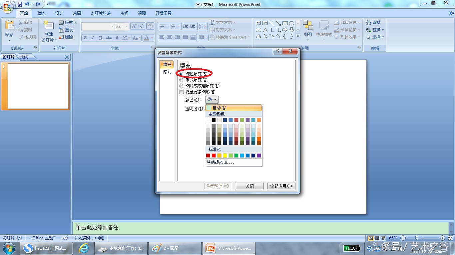The height and width of the screenshot is (255, 455).
Task: Go to the 视图 ribbon tab
Action: click(142, 13)
